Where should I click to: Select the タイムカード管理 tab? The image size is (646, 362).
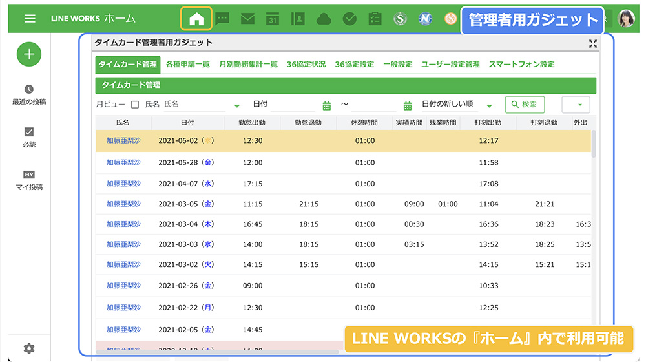tap(128, 64)
